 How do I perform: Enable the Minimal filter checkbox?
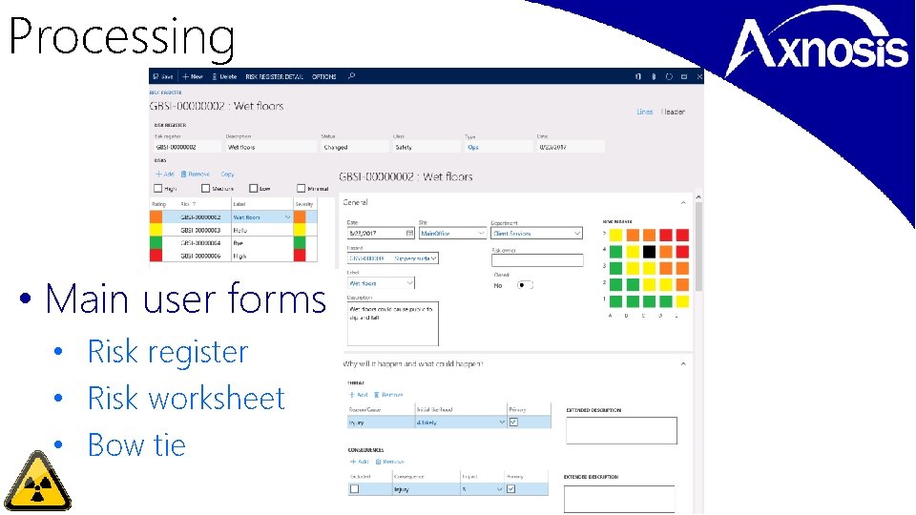pyautogui.click(x=301, y=188)
